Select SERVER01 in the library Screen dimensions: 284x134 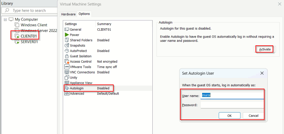(29, 42)
